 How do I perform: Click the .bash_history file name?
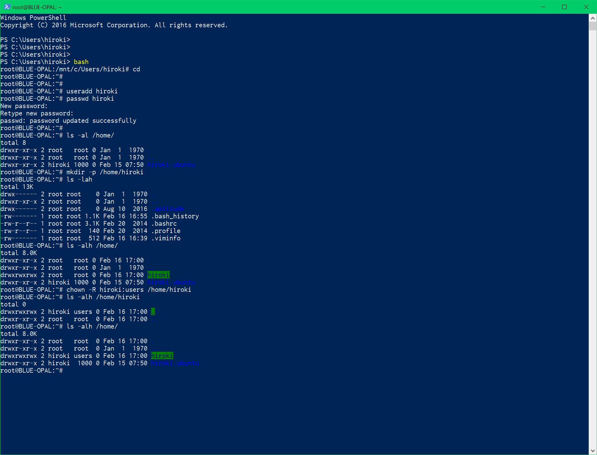tap(175, 216)
